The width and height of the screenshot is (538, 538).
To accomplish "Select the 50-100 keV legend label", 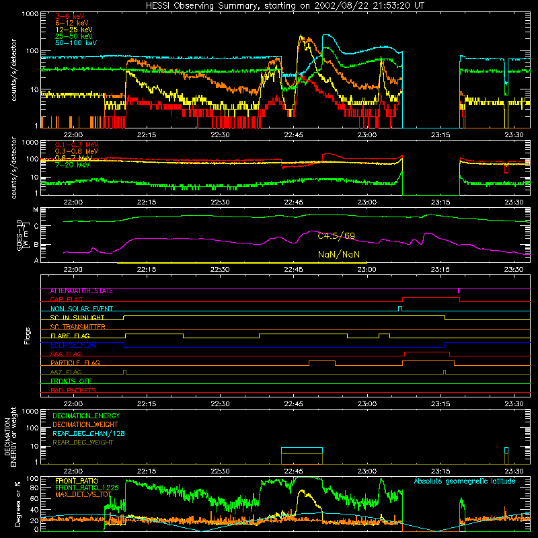I will click(76, 43).
